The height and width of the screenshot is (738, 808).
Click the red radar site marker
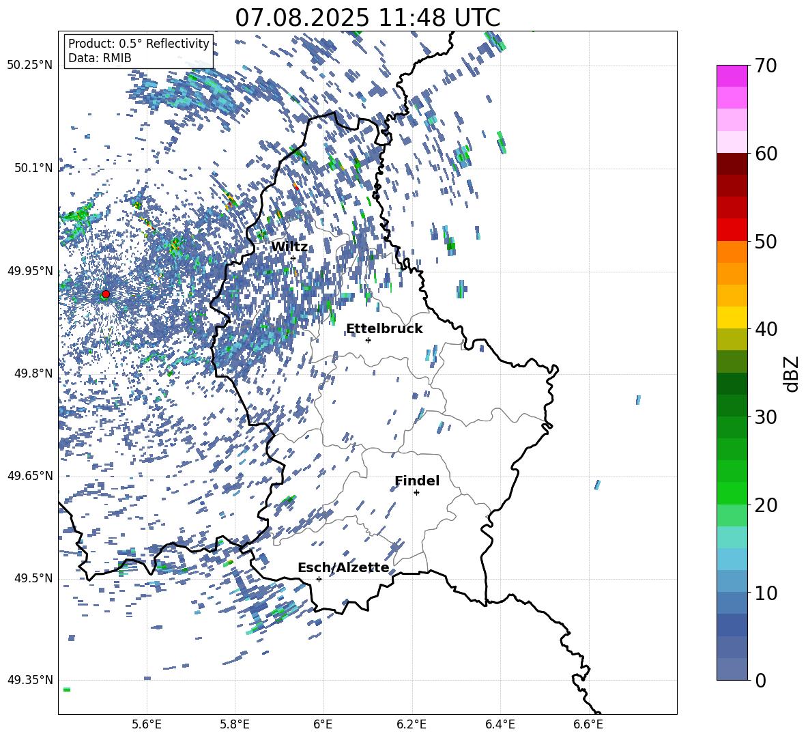click(106, 294)
